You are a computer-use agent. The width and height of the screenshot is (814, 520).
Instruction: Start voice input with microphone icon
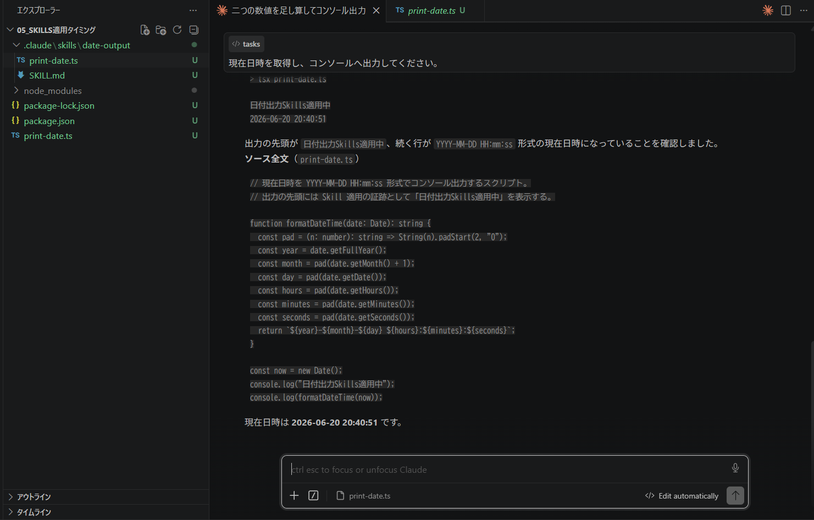point(735,468)
